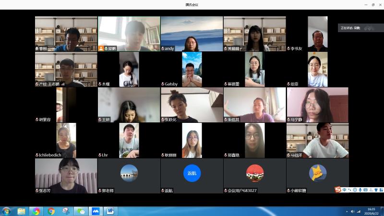Click the Windows Start orb
This screenshot has height=216, width=384.
point(6,211)
